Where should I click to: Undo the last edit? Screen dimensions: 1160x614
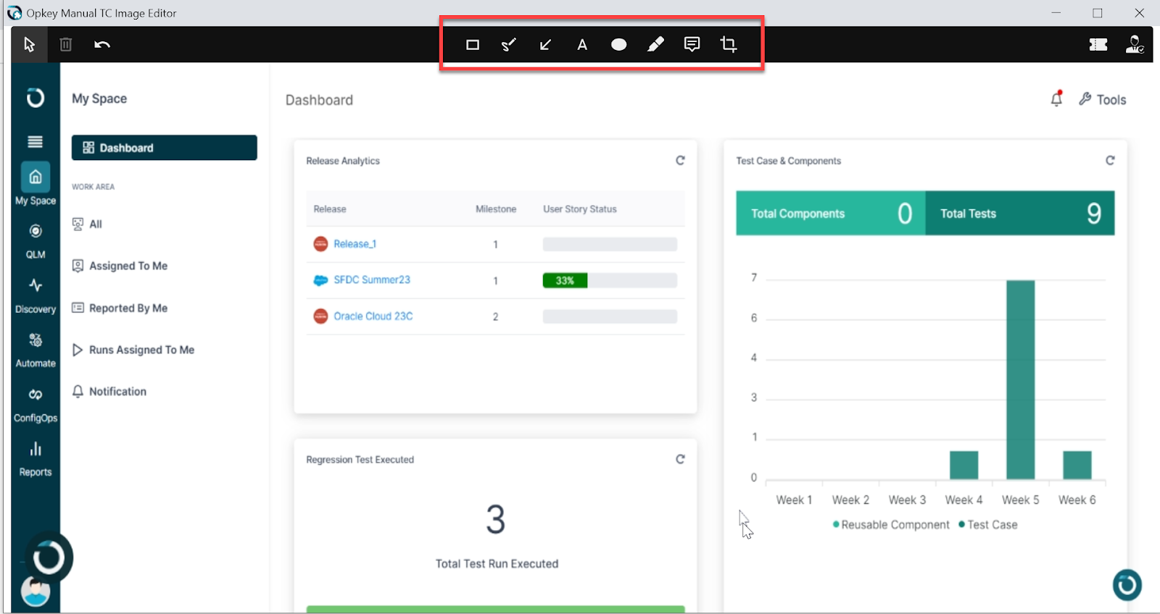(x=102, y=45)
